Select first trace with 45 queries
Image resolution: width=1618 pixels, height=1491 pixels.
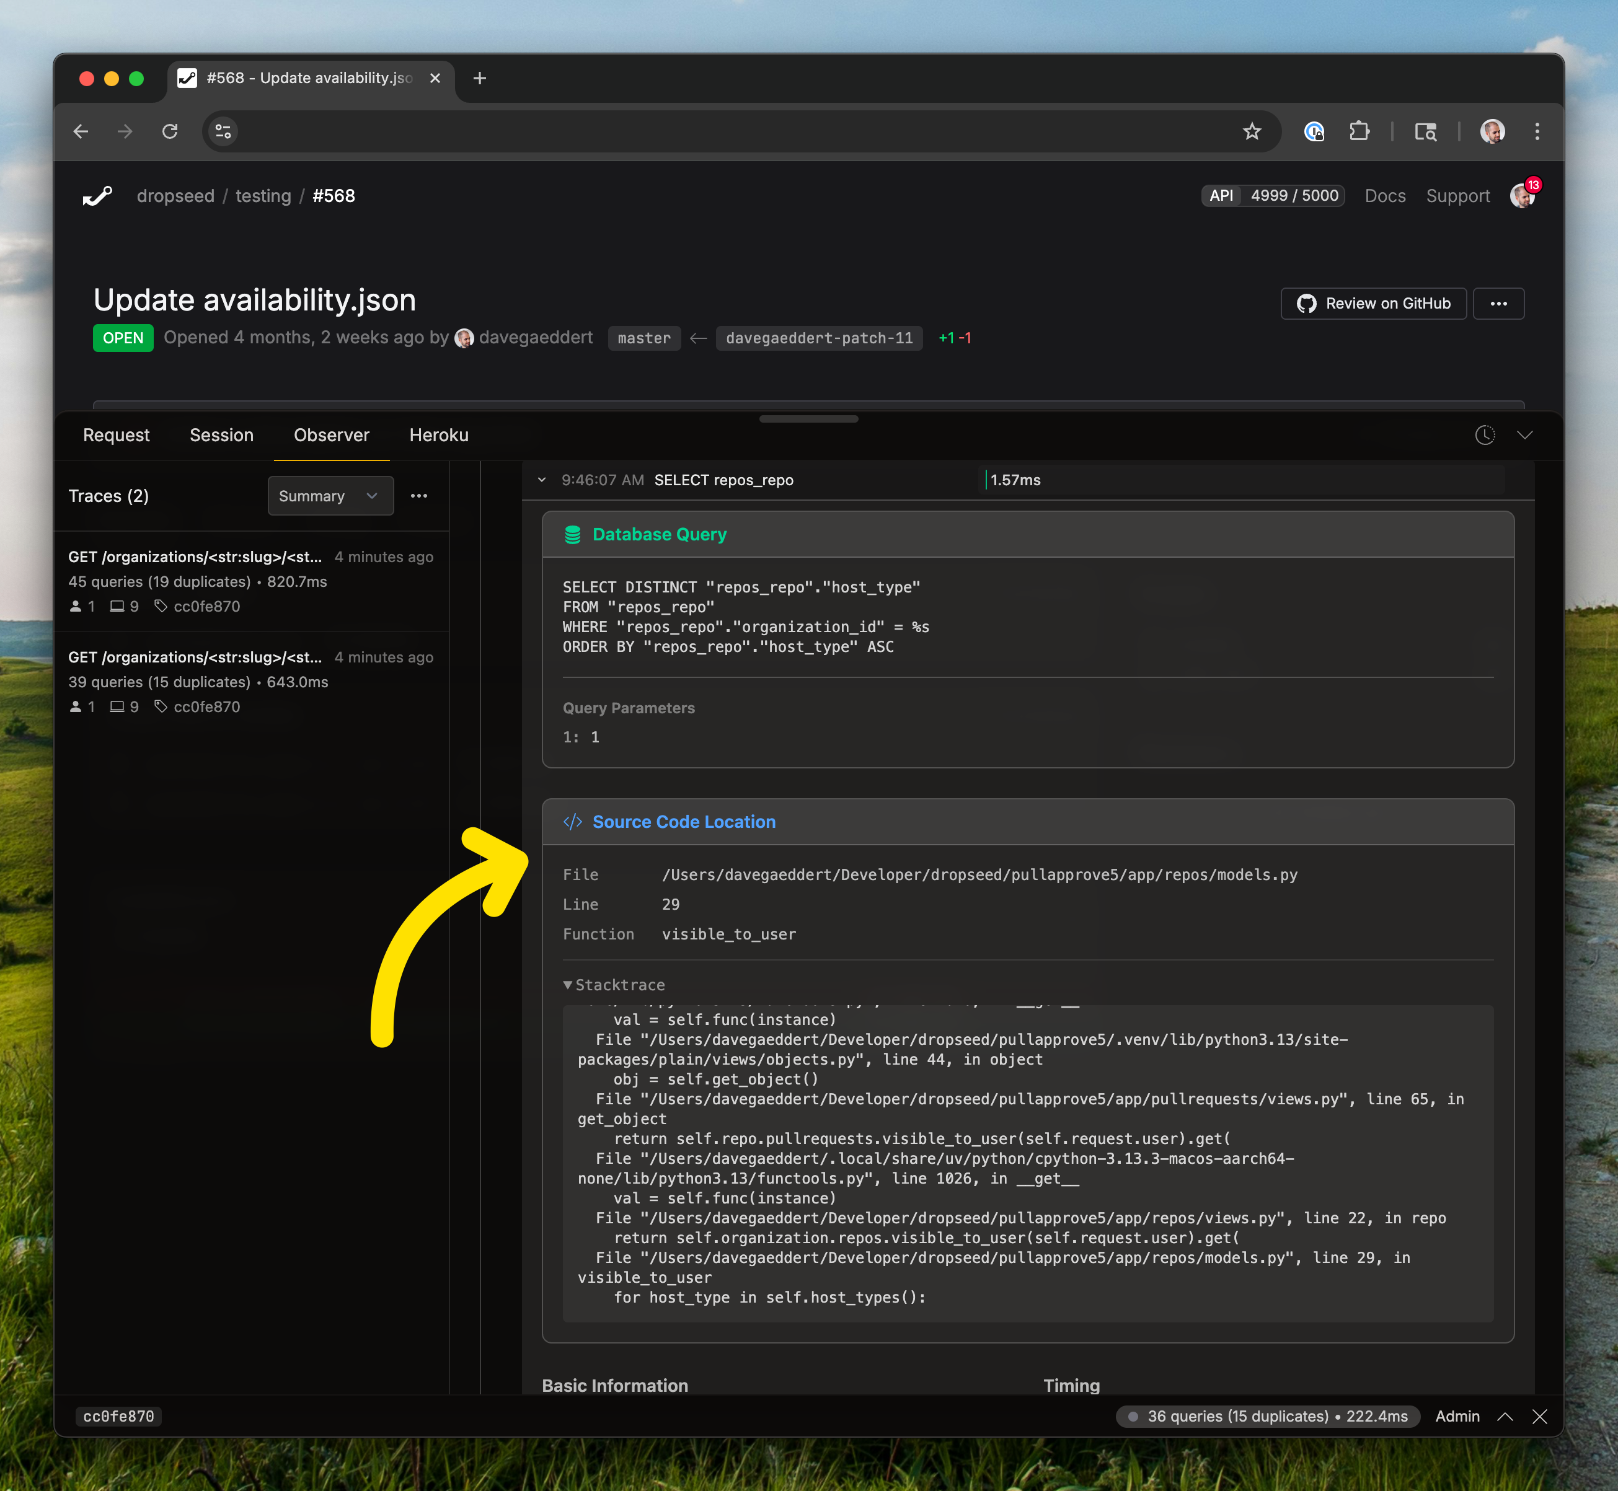tap(252, 581)
